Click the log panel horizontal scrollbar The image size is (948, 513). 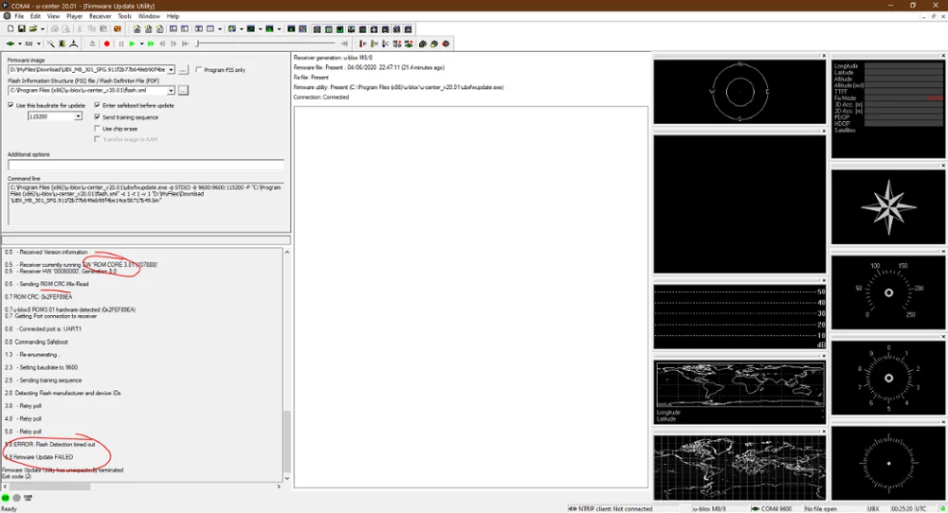[142, 486]
